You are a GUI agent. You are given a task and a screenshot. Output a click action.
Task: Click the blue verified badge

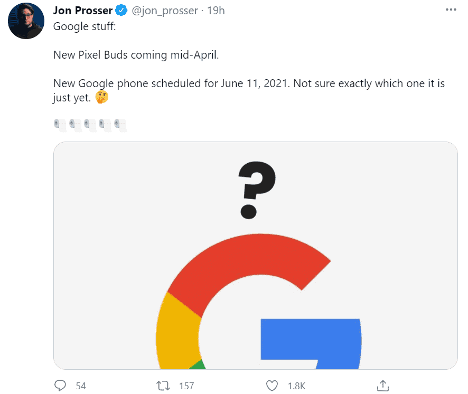coord(121,11)
